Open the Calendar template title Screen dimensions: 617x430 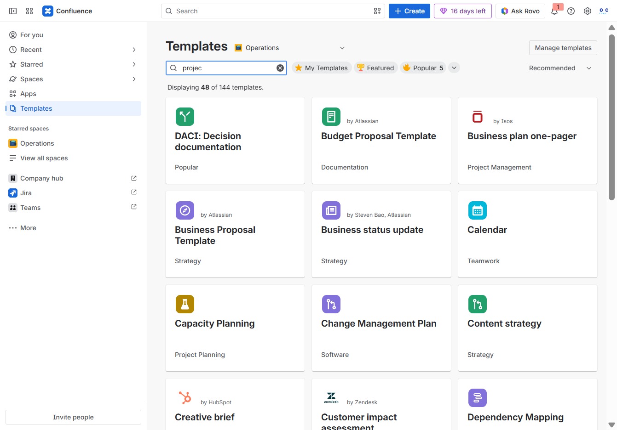click(487, 230)
